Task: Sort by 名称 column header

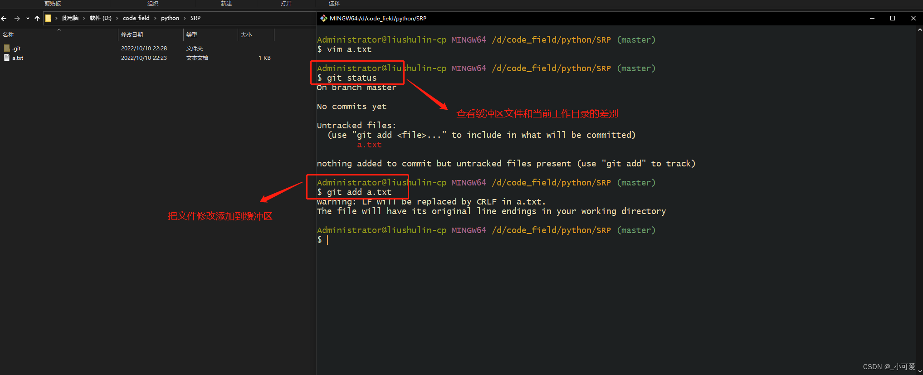Action: [8, 35]
